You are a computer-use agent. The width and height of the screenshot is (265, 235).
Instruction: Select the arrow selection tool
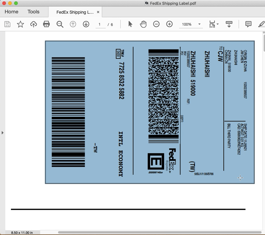130,24
